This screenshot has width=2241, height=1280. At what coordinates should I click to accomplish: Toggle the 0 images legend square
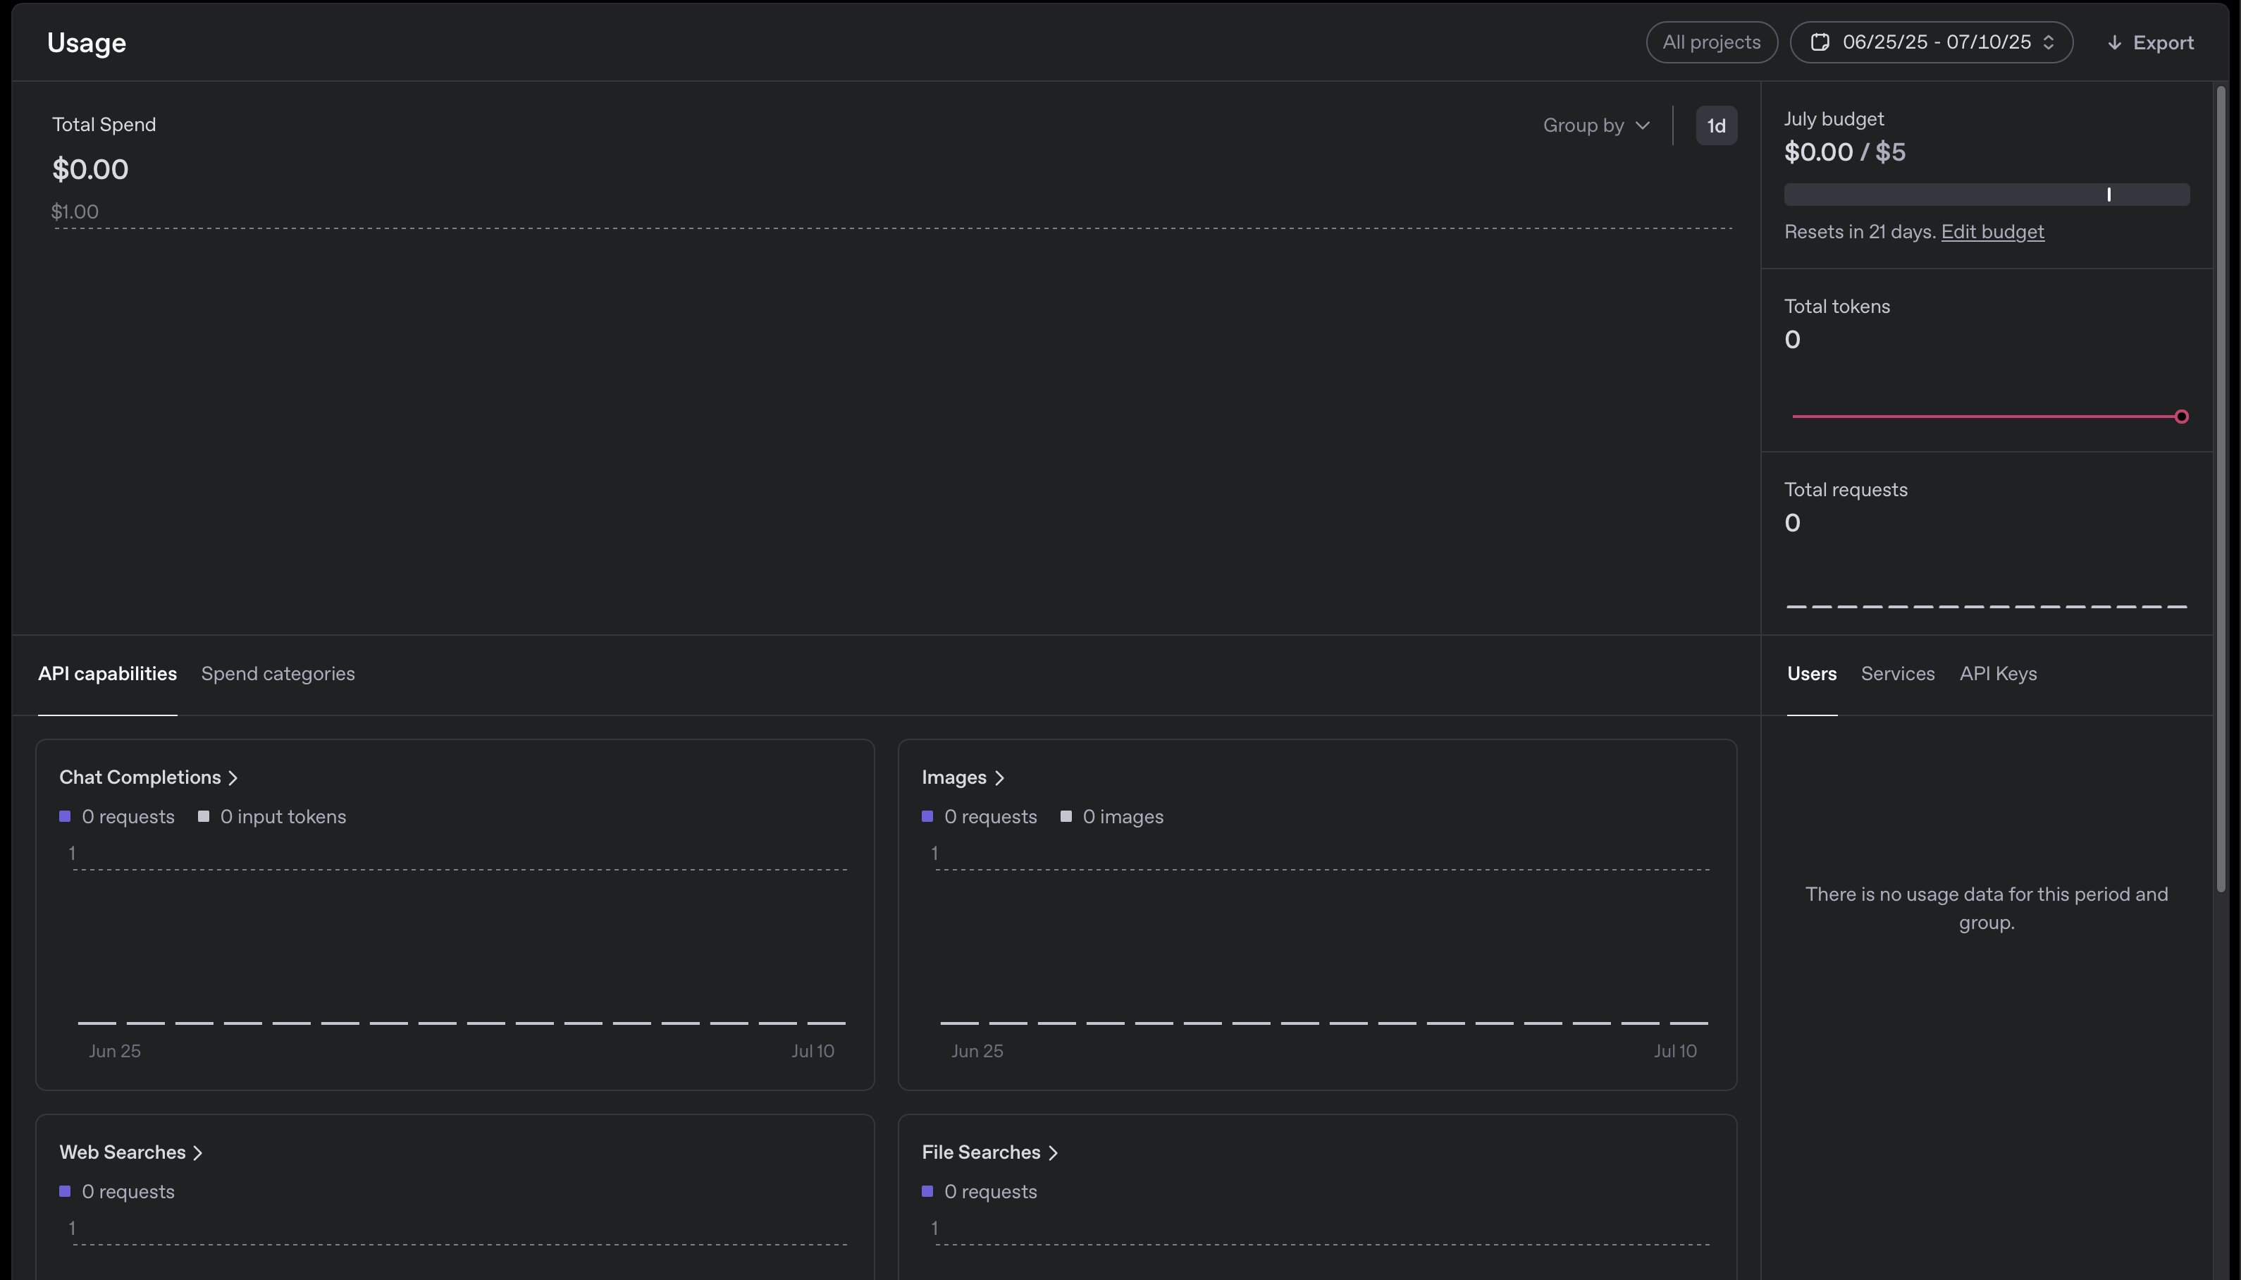tap(1066, 817)
